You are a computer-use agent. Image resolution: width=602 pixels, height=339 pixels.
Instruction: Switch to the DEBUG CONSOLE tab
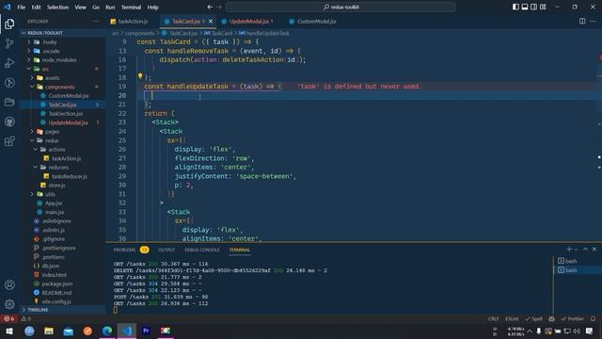click(x=201, y=250)
